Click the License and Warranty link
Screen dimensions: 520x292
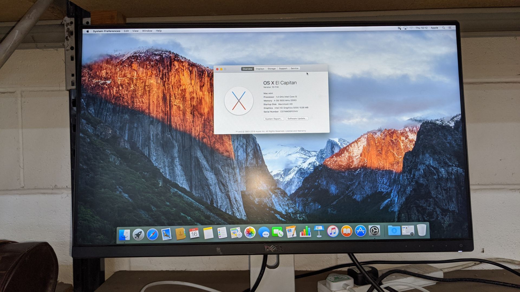pyautogui.click(x=295, y=131)
